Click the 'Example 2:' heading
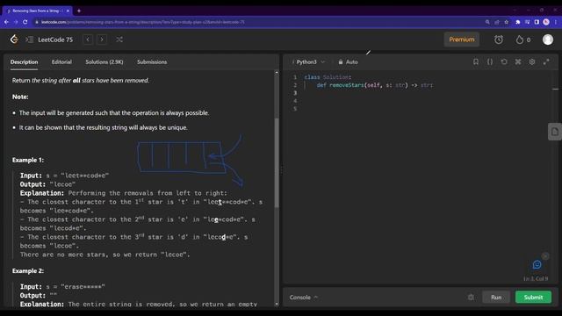This screenshot has width=562, height=316. pyautogui.click(x=28, y=271)
